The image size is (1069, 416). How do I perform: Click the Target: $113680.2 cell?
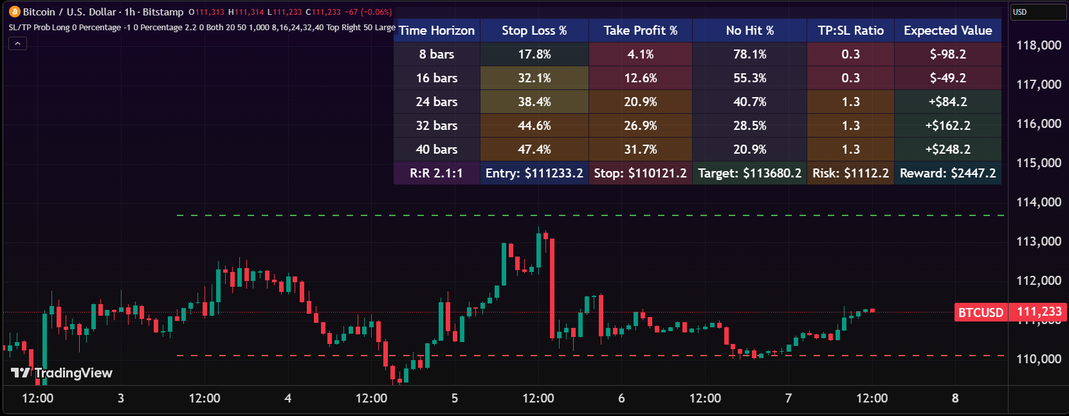[750, 173]
